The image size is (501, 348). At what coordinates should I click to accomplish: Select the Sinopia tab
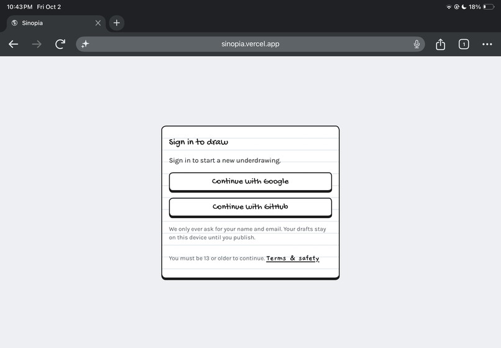click(x=55, y=23)
